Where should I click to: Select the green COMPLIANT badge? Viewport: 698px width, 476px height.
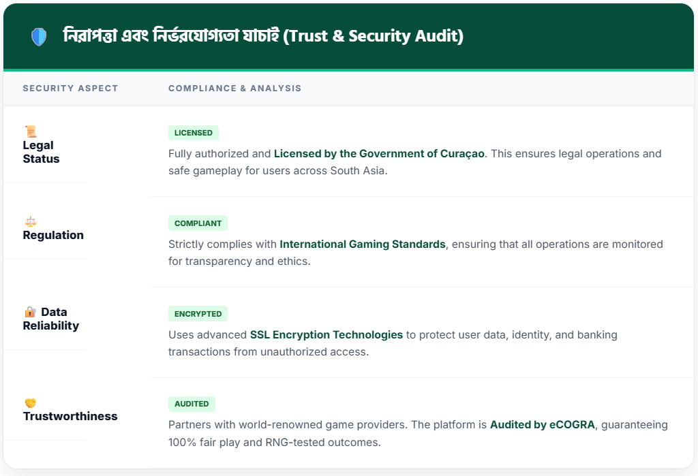click(x=198, y=223)
